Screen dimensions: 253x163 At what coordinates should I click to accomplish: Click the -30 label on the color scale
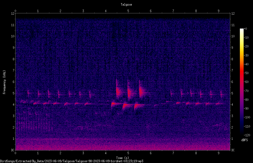click(246, 55)
